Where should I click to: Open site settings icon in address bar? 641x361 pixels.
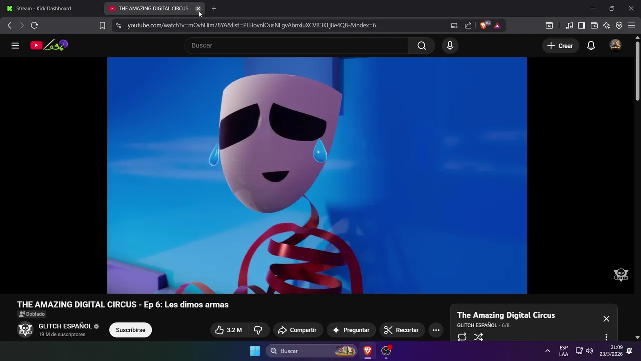(118, 25)
